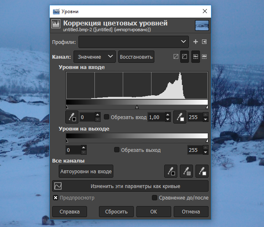Enable the 'Обрезать вход' checkbox
This screenshot has height=227, width=264.
click(107, 117)
